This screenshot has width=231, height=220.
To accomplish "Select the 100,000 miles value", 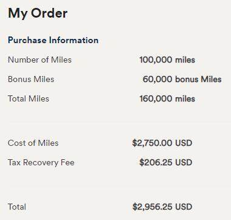I will (167, 60).
